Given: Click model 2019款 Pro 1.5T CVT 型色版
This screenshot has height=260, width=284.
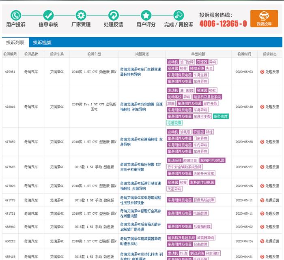Looking at the screenshot, I should (94, 107).
